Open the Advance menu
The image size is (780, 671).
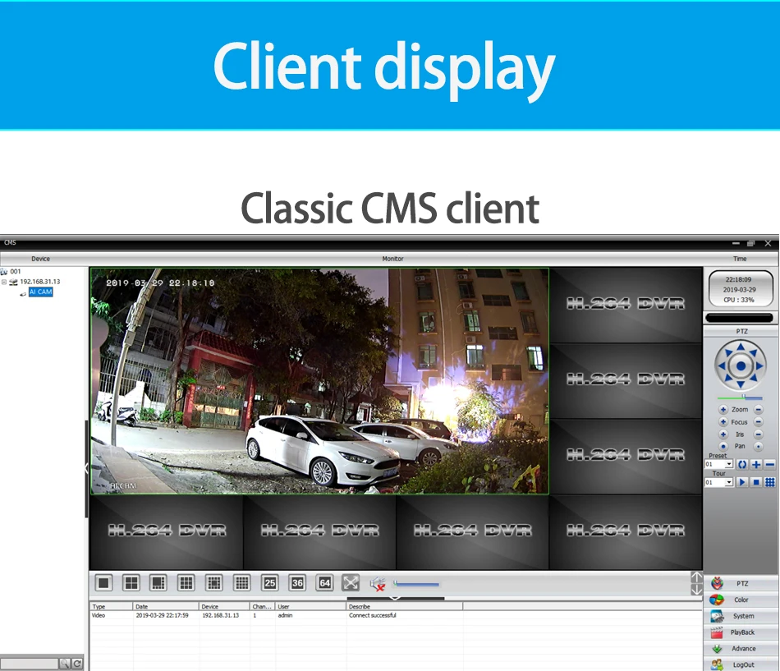pyautogui.click(x=741, y=649)
